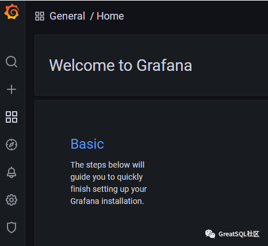Click the Welcome to Grafana heading
The width and height of the screenshot is (268, 246).
[121, 65]
